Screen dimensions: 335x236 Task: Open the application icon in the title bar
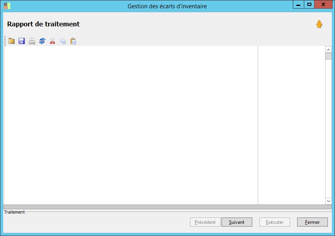point(7,6)
